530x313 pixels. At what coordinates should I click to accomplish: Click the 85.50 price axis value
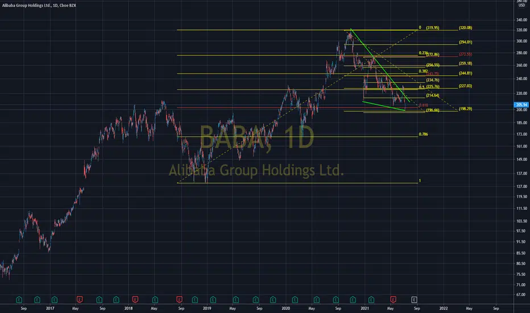tap(521, 253)
